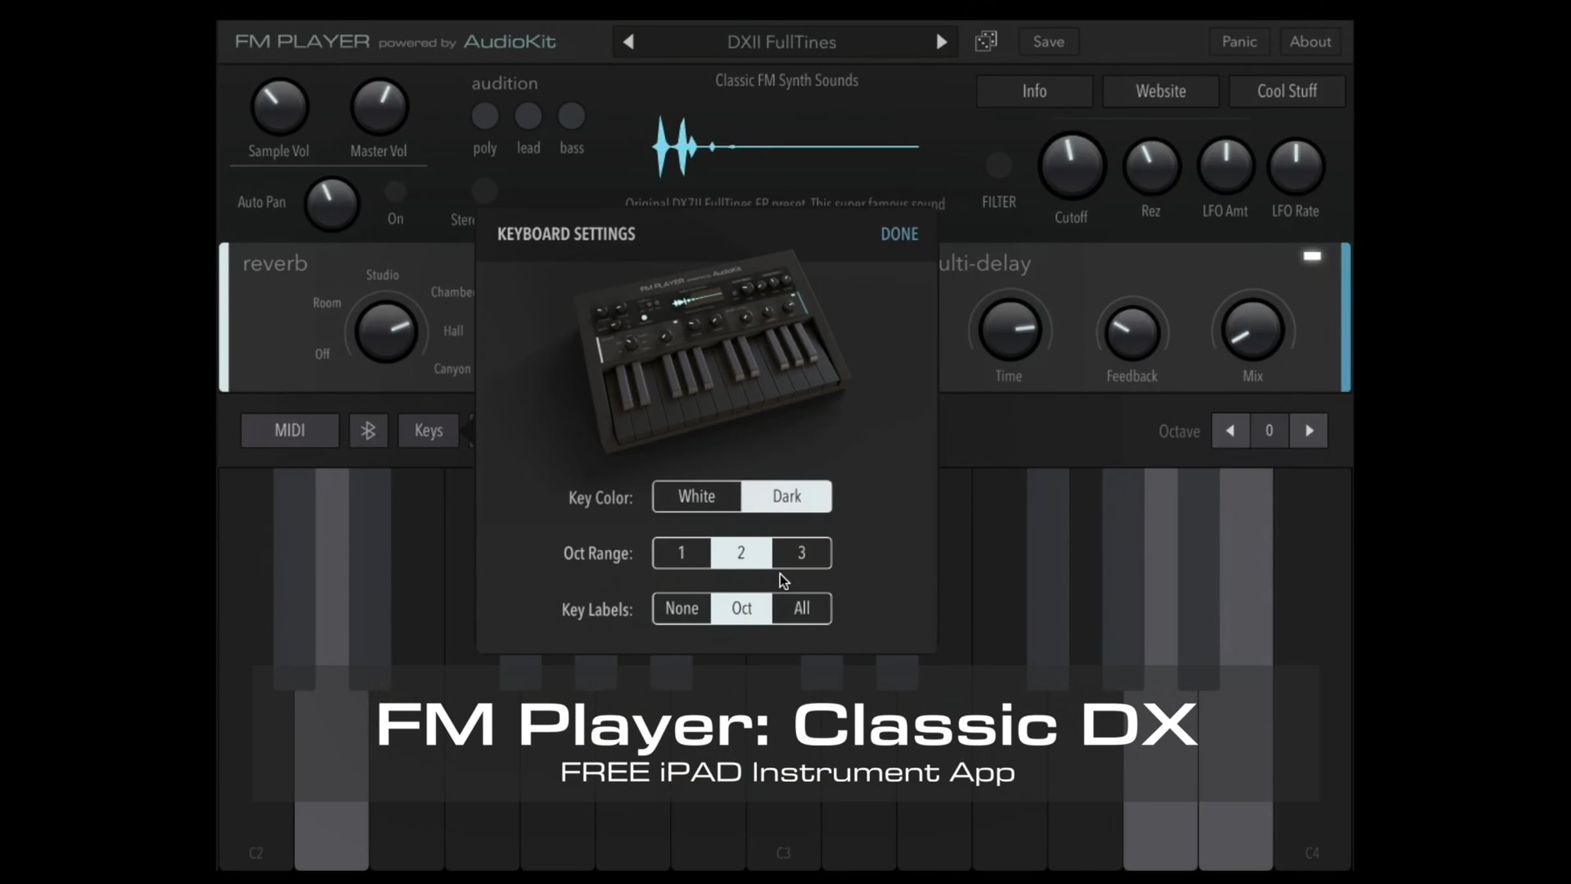This screenshot has height=884, width=1571.
Task: Set Oct Range to 3
Action: [802, 553]
